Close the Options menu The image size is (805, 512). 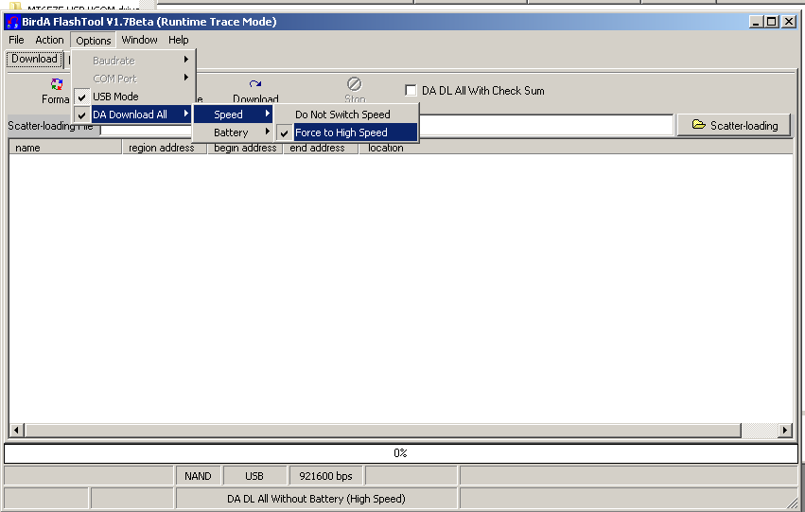click(x=94, y=40)
